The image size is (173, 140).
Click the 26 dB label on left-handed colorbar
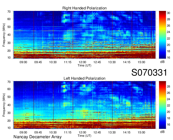click(x=168, y=93)
